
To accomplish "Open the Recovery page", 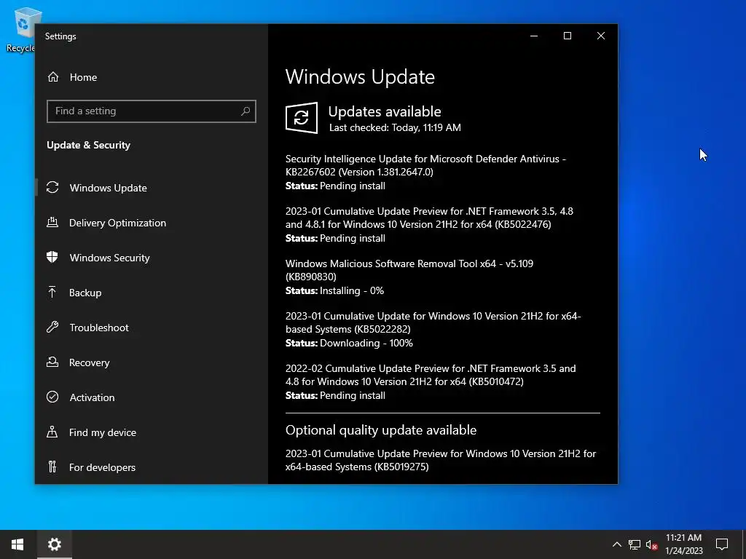I will coord(152,362).
